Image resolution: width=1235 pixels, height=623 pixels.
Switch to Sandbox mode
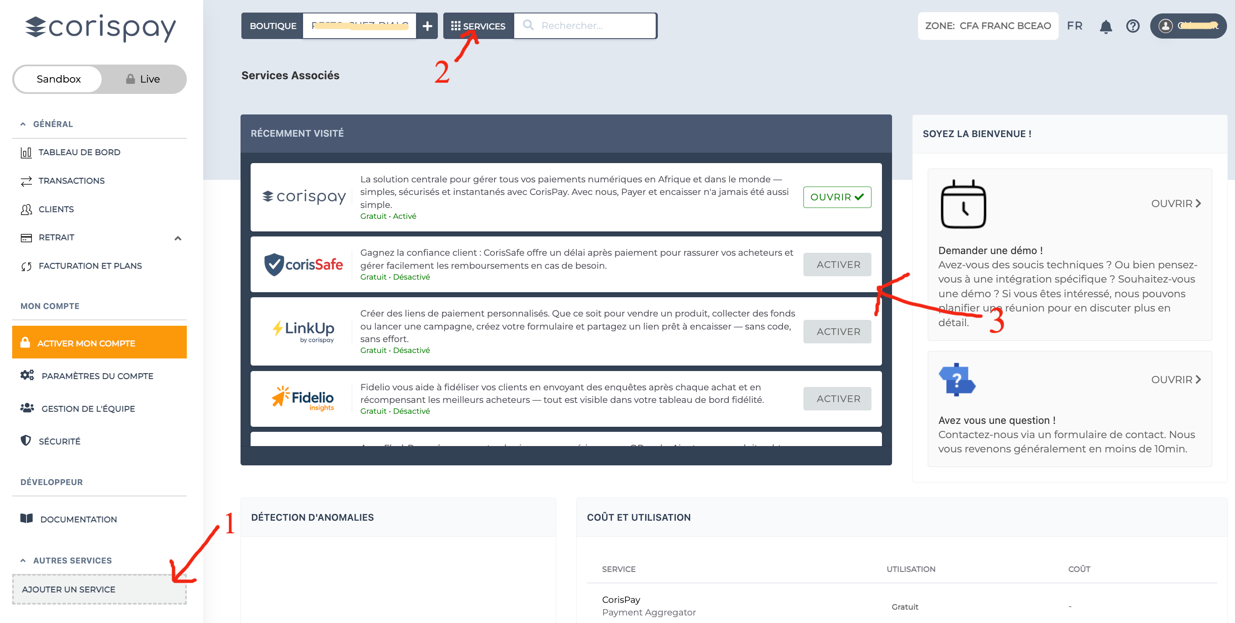pyautogui.click(x=58, y=79)
